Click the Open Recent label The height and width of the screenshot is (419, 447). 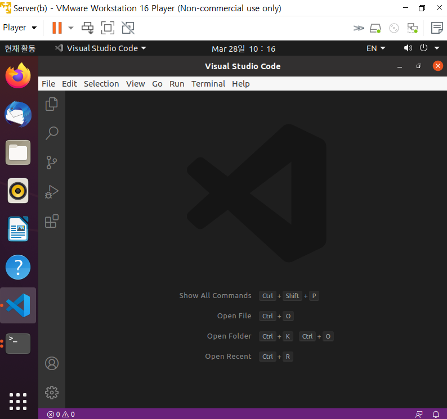229,357
